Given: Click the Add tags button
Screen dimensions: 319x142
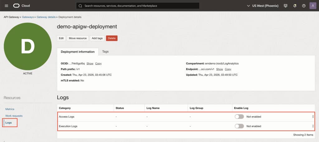Looking at the screenshot, I should click(97, 38).
